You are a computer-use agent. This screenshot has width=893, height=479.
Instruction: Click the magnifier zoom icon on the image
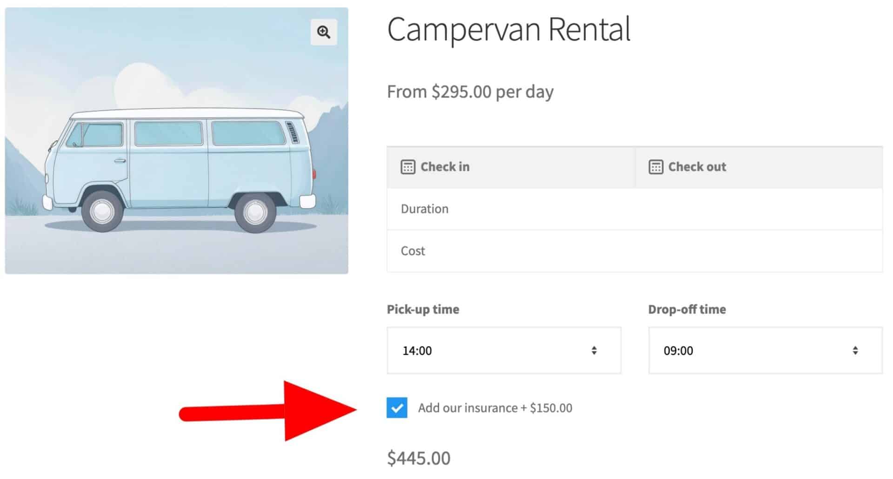(x=324, y=32)
